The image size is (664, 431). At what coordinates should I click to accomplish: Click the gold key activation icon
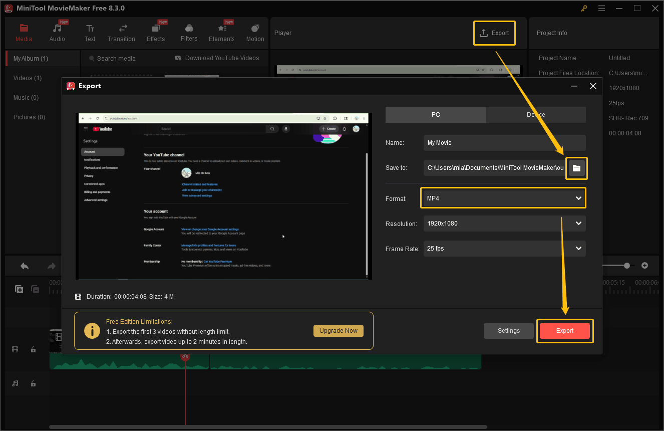(584, 8)
